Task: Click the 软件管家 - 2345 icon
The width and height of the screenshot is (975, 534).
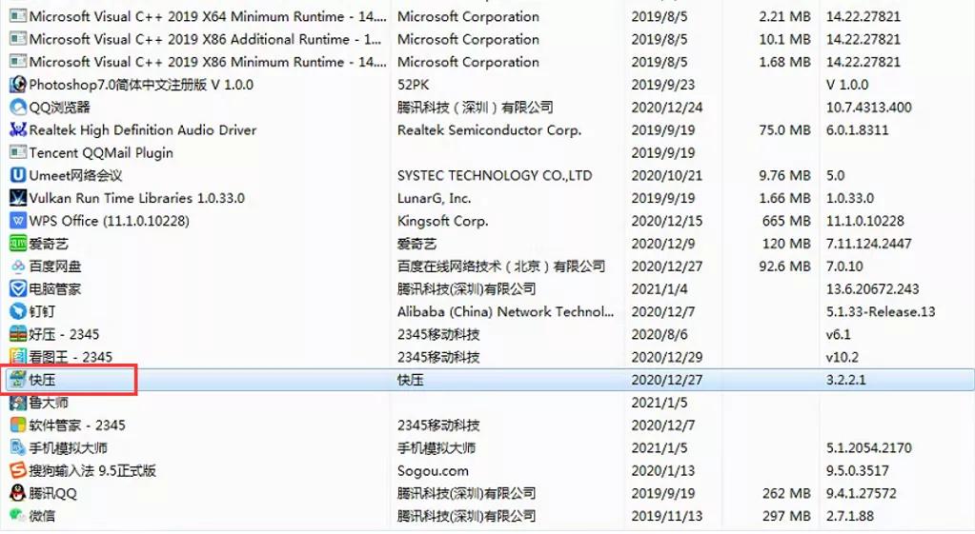Action: pyautogui.click(x=19, y=425)
